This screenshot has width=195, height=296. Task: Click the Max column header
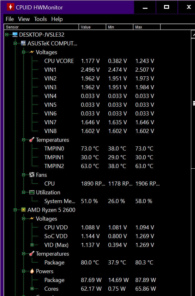point(147,27)
